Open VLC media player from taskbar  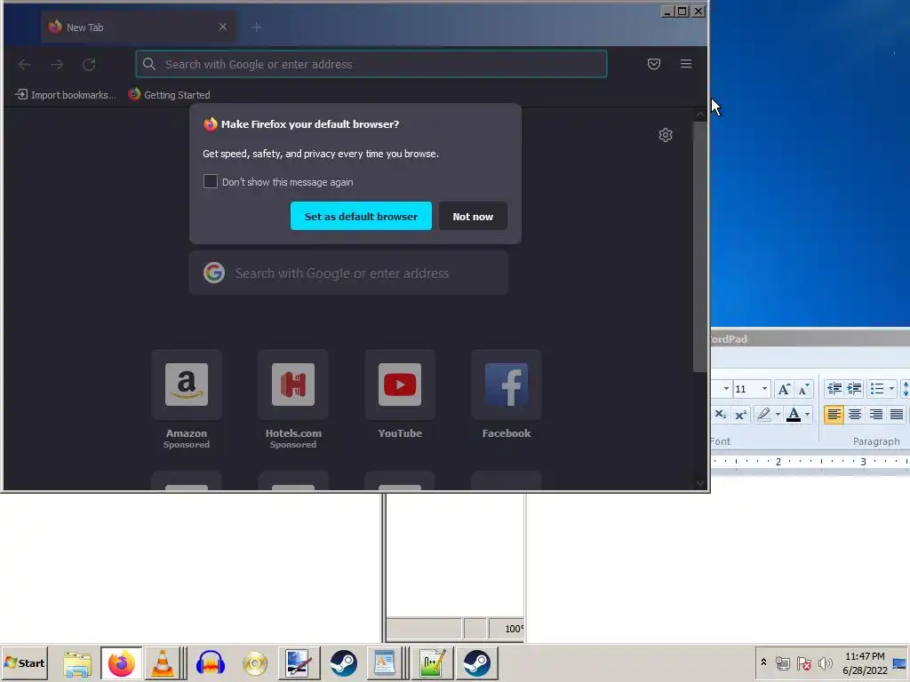(x=163, y=663)
